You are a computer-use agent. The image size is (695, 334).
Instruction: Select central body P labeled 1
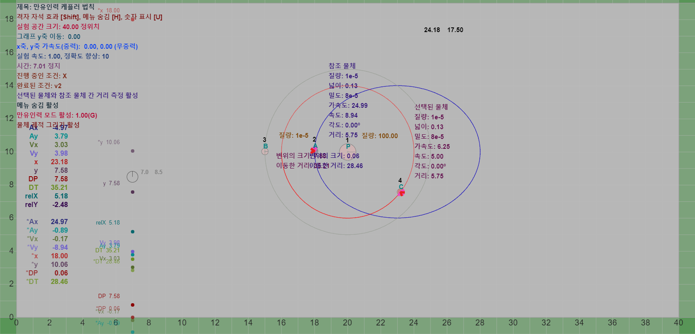click(x=347, y=151)
